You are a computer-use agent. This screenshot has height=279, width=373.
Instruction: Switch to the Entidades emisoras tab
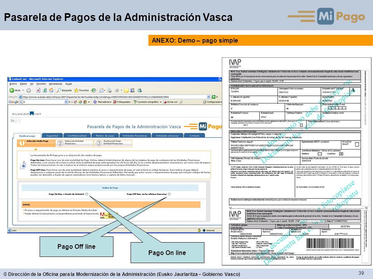[x=167, y=136]
